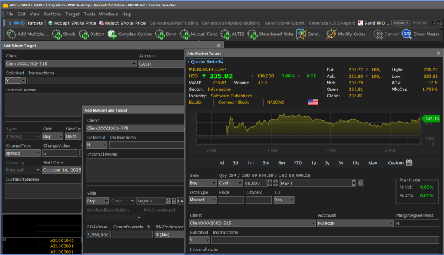Open the MARGIN Account dropdown
Viewport: 444px width, 255px height.
[391, 223]
